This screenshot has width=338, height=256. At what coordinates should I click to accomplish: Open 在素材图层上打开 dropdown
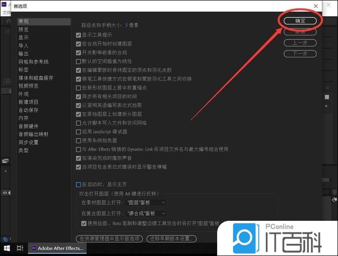point(146,202)
